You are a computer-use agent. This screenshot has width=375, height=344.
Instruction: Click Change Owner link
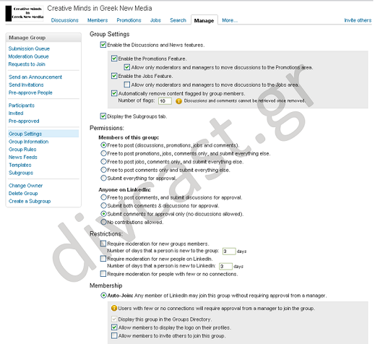point(25,186)
